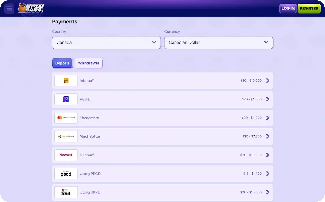Expand PlayID row chevron arrow
The image size is (325, 202).
pos(268,99)
